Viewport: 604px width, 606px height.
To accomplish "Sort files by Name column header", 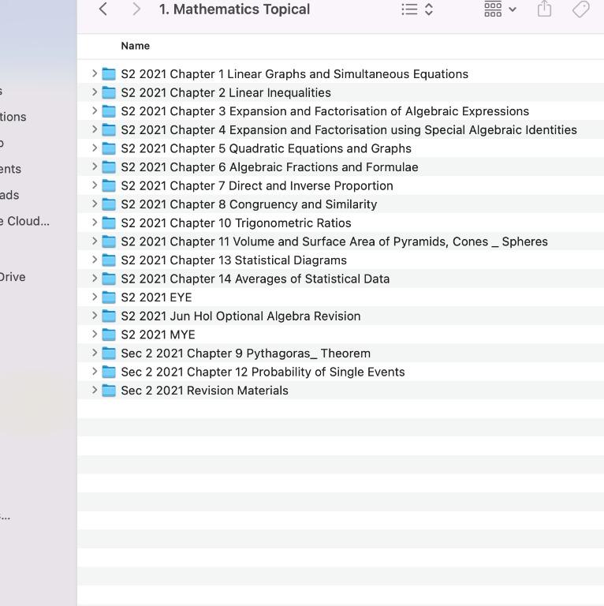I will pos(136,46).
